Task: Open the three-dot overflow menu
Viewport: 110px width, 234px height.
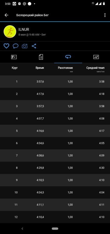Action: (x=105, y=15)
